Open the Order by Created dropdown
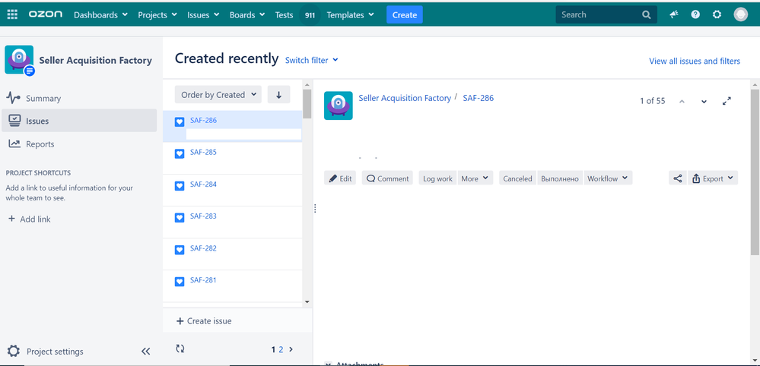Viewport: 760px width, 366px height. [x=218, y=95]
